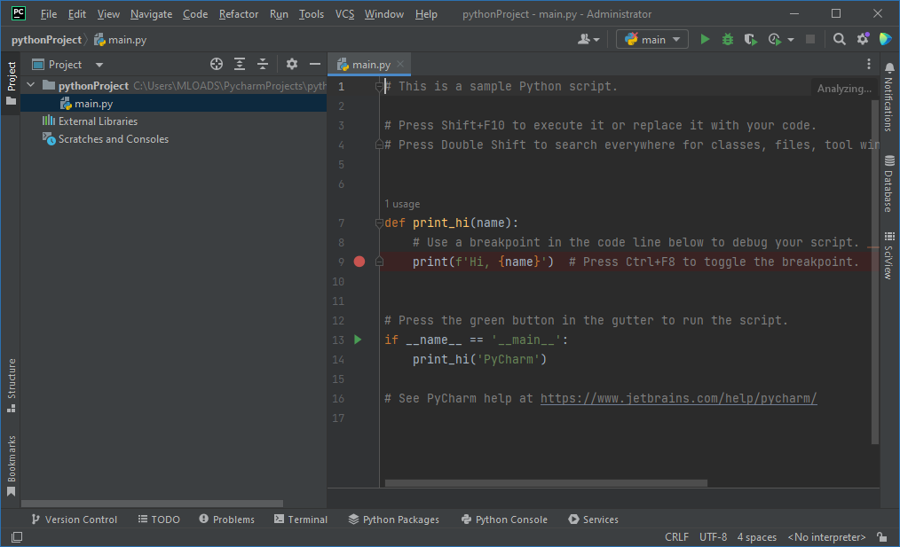Start debugging with the bug icon

point(727,39)
